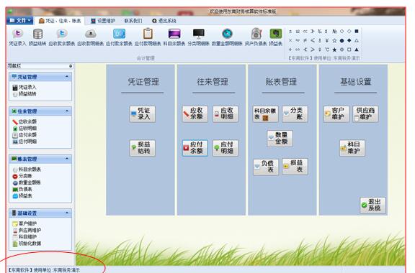Select 损益结转 in the sidebar

tap(24, 93)
